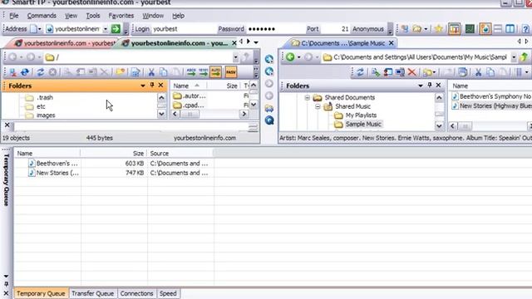
Task: Toggle PASV passive mode button
Action: [x=231, y=72]
